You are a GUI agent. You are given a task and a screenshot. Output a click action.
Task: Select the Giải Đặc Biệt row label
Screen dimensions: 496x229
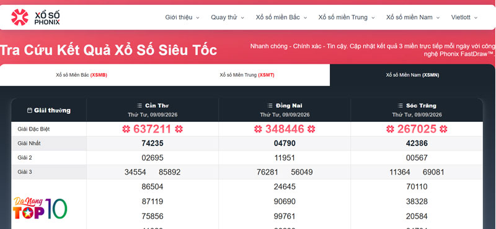click(33, 129)
